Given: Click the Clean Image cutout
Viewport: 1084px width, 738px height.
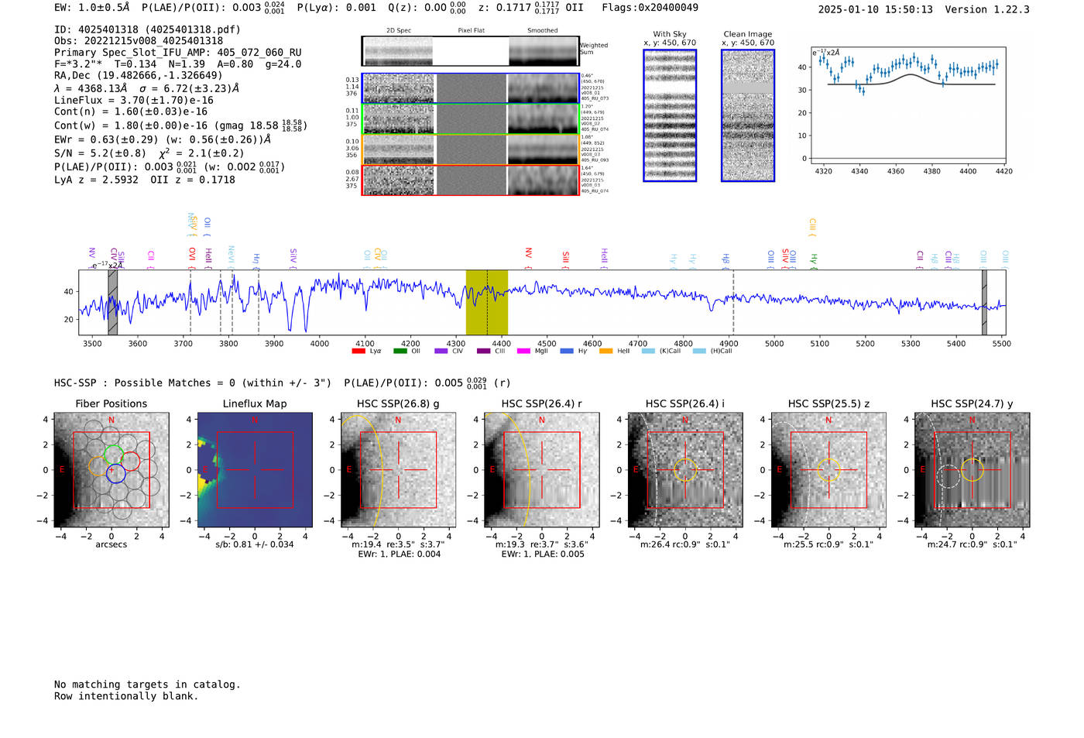Looking at the screenshot, I should pos(748,115).
